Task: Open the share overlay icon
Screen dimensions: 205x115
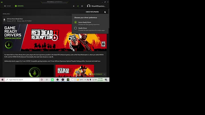Action: tap(78, 6)
